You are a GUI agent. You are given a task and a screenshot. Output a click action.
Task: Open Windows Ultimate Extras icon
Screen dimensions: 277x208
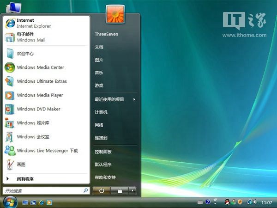[10, 81]
